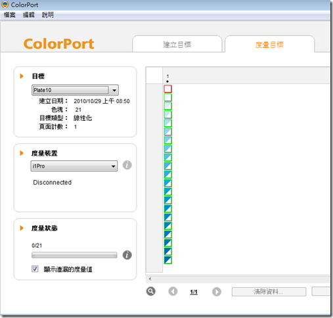This screenshot has width=333, height=318.
Task: Click creation date 2010/10/29 上午 08:50
Action: (x=102, y=101)
